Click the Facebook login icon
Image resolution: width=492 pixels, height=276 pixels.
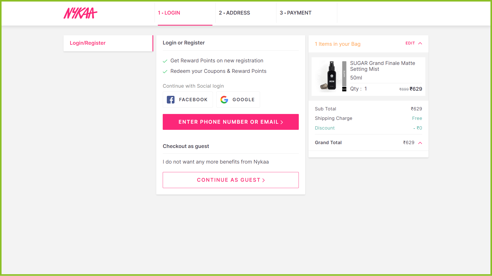click(x=171, y=99)
